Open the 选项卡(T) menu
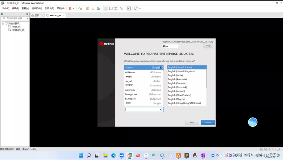This screenshot has height=160, width=283. pos(49,8)
